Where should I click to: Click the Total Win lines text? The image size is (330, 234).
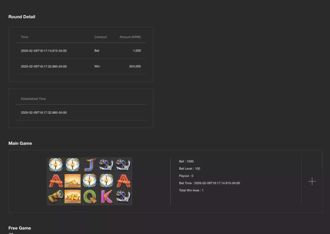coord(191,190)
